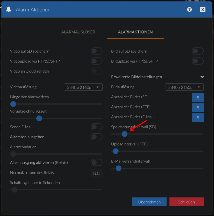
Task: Enable Alarmton ausgeben switch
Action: (x=96, y=137)
